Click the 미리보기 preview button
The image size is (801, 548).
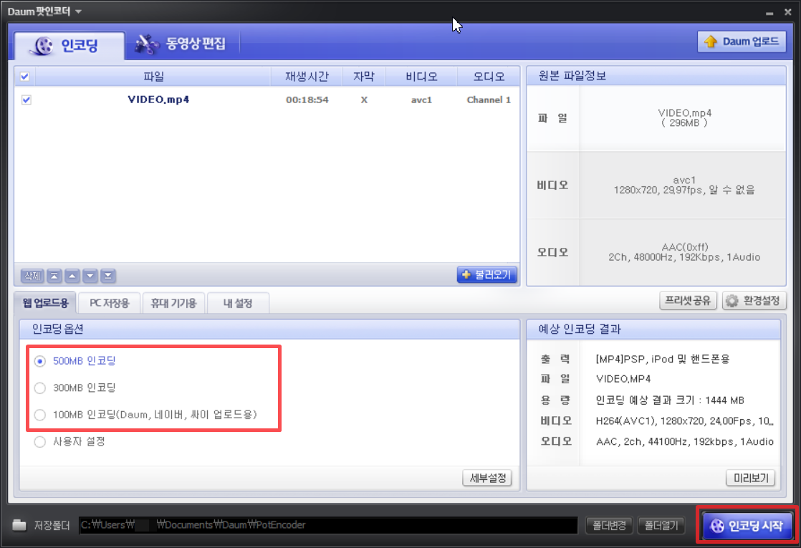750,478
